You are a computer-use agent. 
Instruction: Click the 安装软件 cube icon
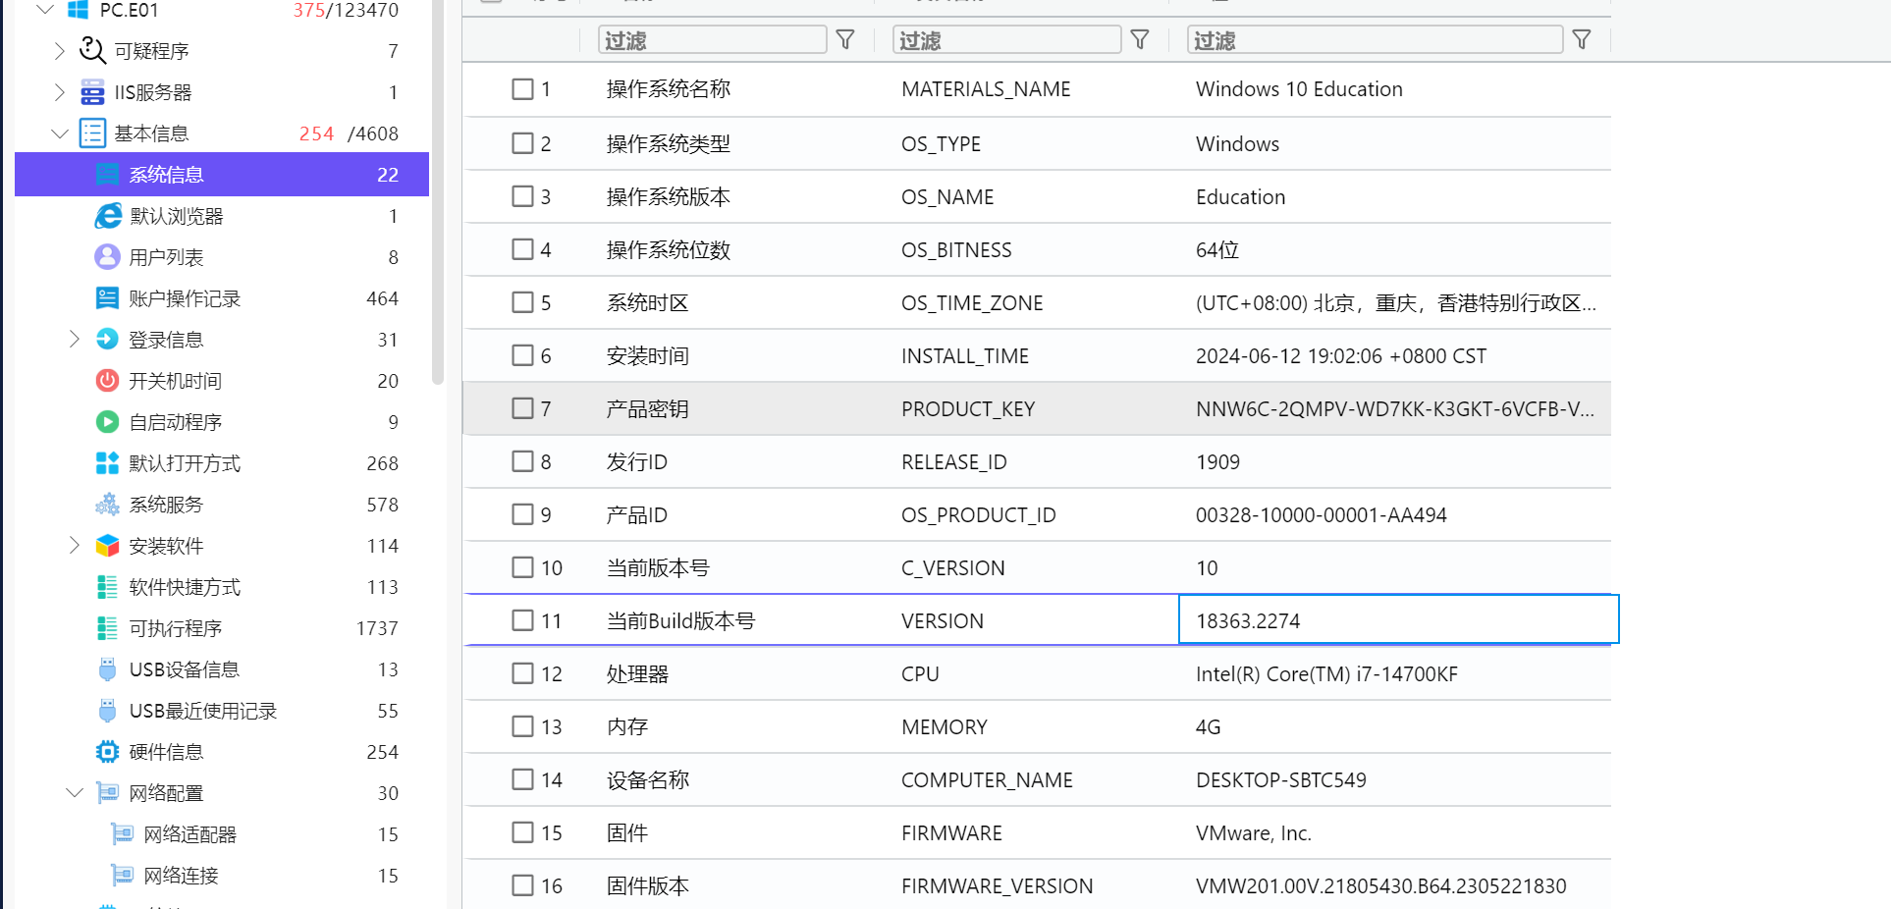tap(107, 545)
